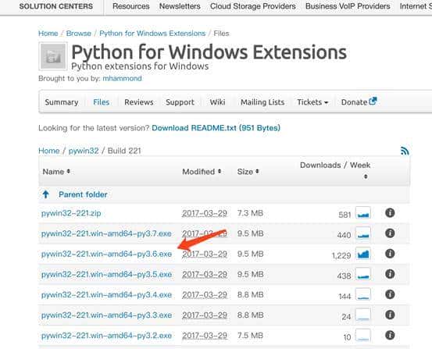View download stats chart with 10 downloads

point(363,335)
